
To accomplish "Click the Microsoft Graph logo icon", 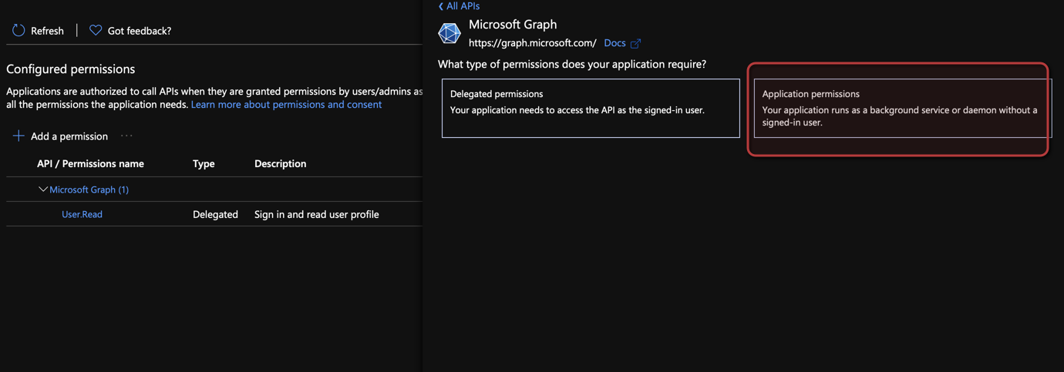I will (450, 33).
